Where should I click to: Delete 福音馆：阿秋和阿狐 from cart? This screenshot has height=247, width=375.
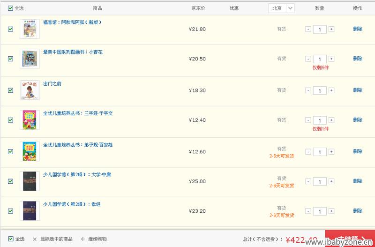click(x=358, y=29)
